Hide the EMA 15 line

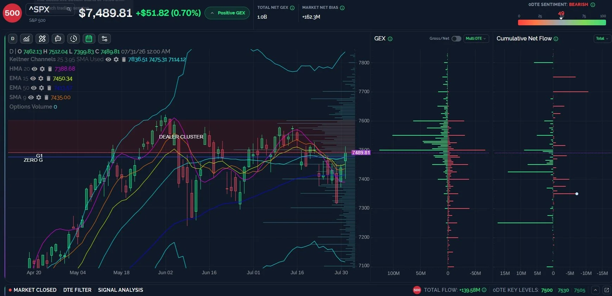tap(33, 78)
